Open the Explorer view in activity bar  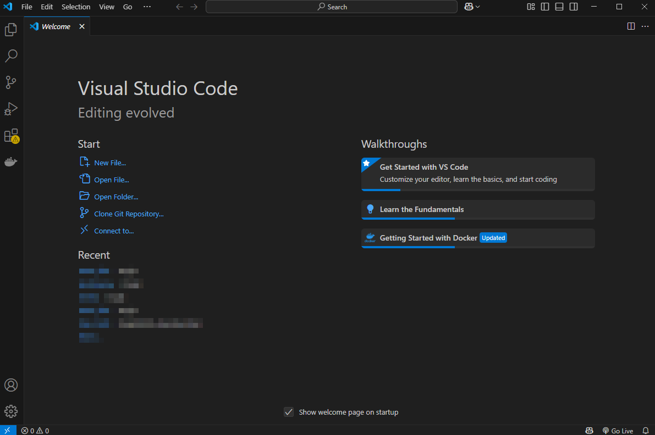coord(11,30)
